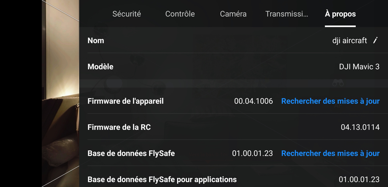Tap the FlySafe pour applications version number
Viewport: 388px width, 187px height.
tap(359, 179)
